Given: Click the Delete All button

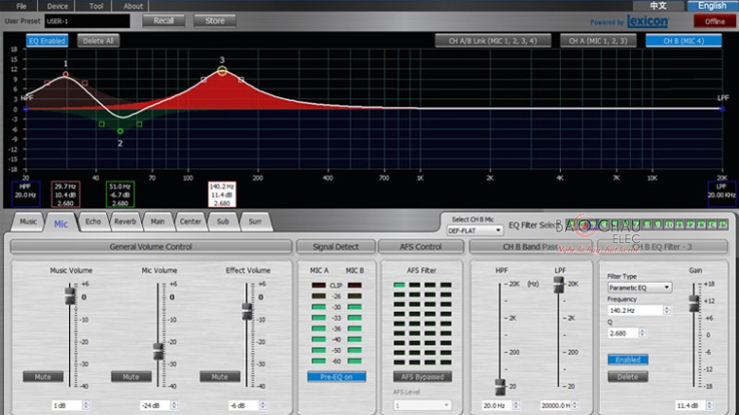Looking at the screenshot, I should point(98,41).
